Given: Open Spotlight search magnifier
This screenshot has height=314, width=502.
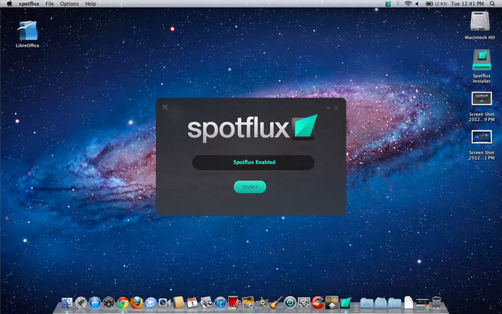Looking at the screenshot, I should point(492,4).
